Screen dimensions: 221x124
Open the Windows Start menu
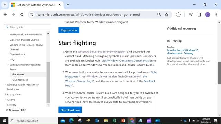4,121
